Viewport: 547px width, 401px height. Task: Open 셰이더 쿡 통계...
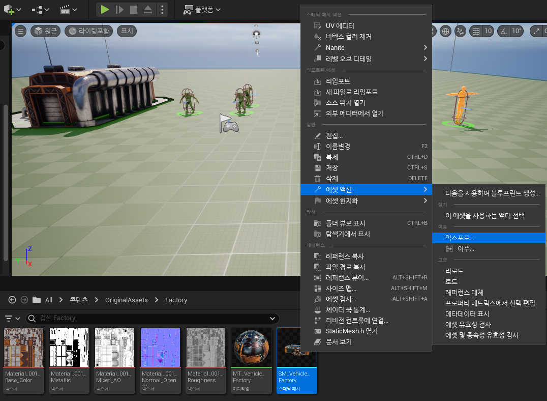click(x=367, y=310)
